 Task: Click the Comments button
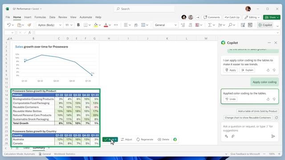point(212,17)
